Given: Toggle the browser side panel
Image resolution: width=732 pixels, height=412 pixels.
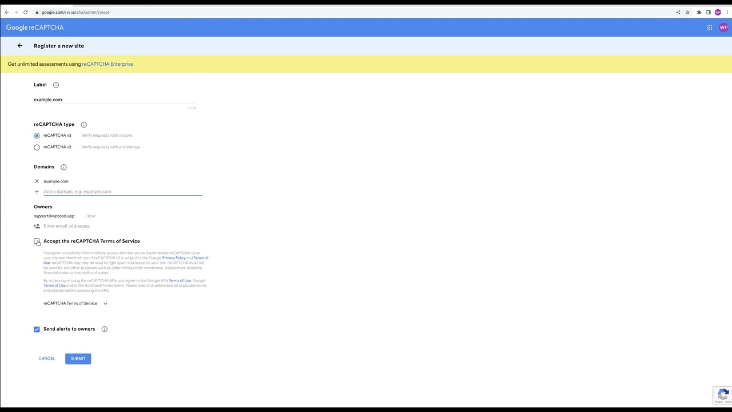Looking at the screenshot, I should (708, 12).
